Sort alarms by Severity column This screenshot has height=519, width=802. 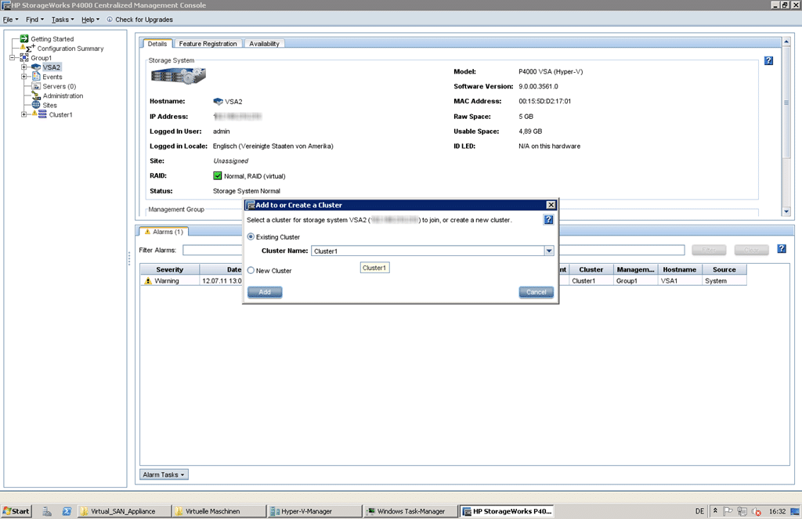point(170,269)
